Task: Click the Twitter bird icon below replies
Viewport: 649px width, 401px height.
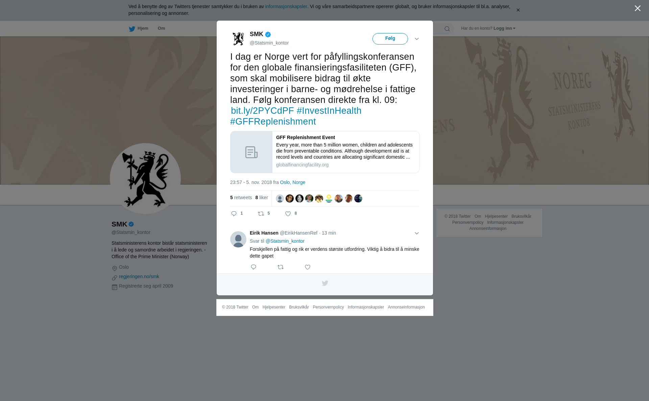Action: [x=325, y=283]
